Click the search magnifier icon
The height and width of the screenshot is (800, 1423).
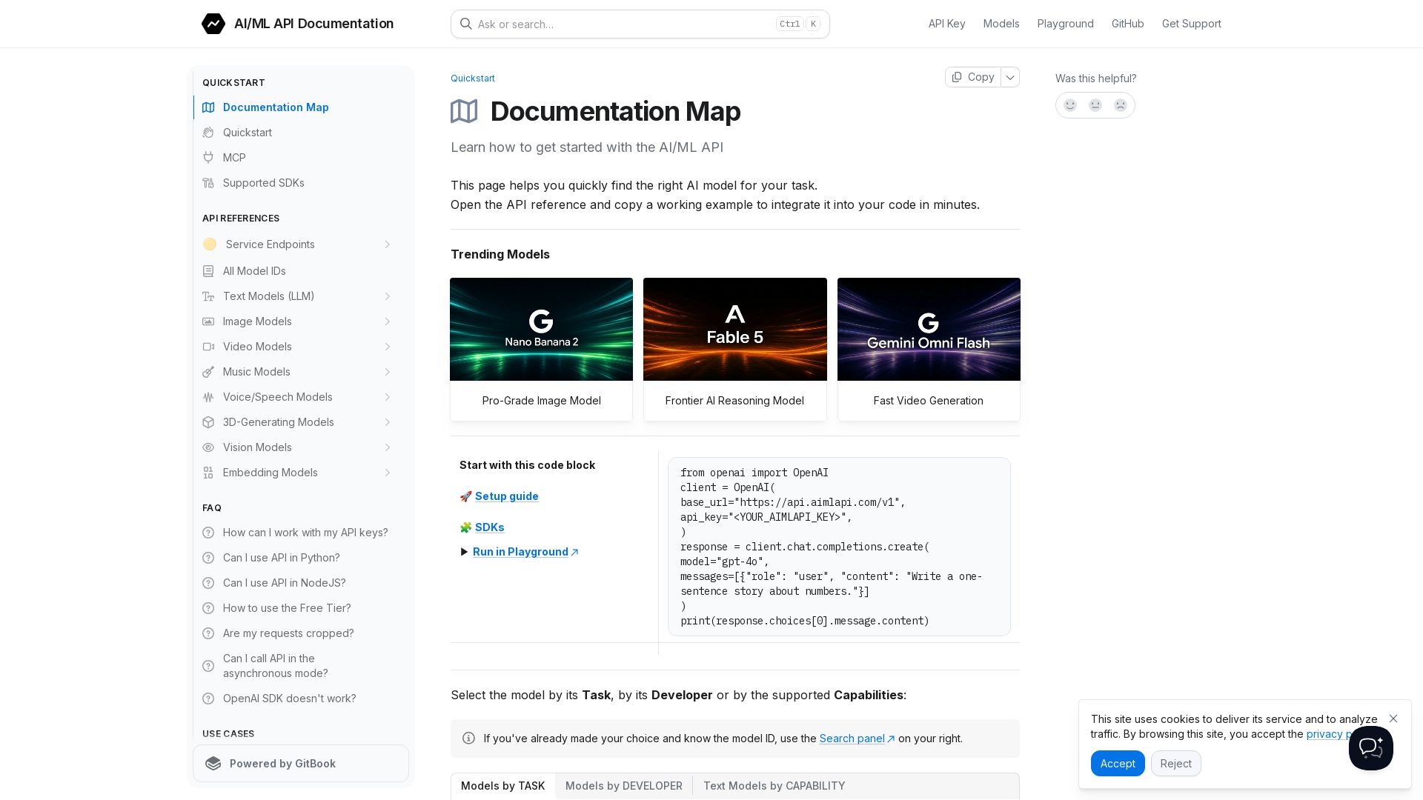click(466, 24)
